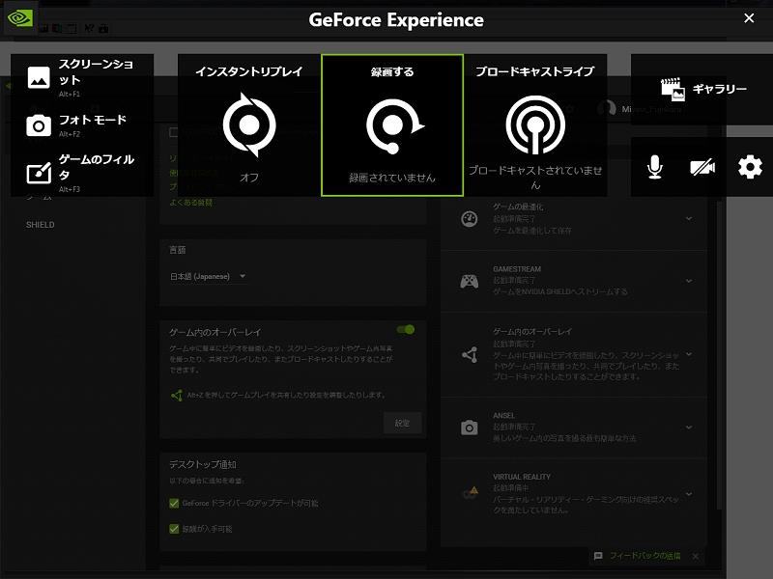Toggle the rewards available (報酬が入手可能) checkbox
773x579 pixels.
pyautogui.click(x=174, y=529)
